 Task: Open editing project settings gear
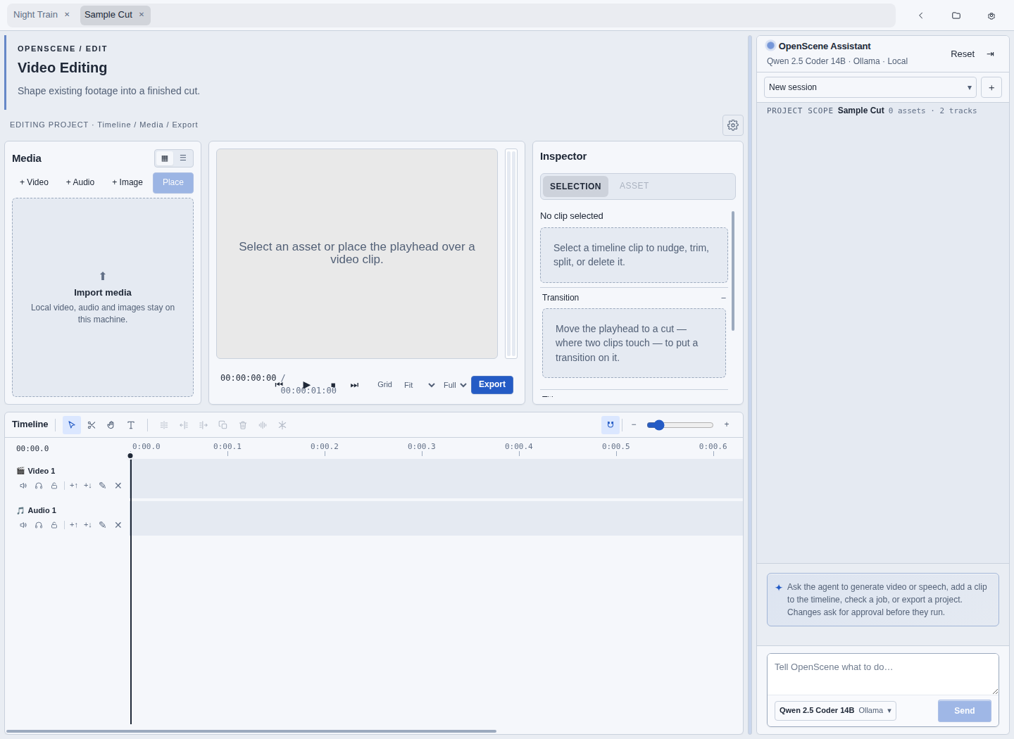[x=733, y=125]
